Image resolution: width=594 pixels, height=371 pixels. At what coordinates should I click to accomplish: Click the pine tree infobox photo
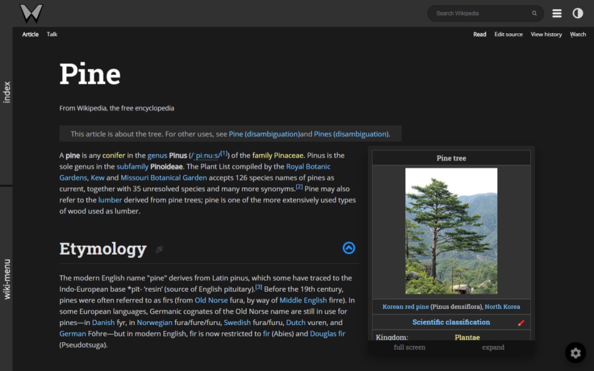pos(451,231)
